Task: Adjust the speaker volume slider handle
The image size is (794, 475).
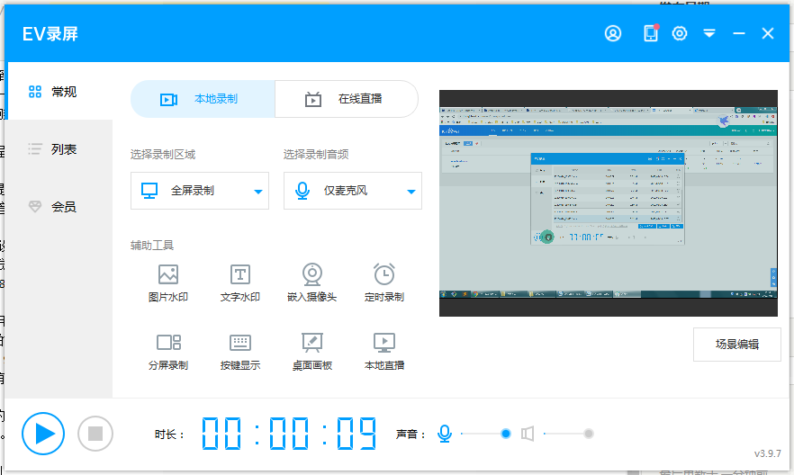Action: click(x=589, y=434)
